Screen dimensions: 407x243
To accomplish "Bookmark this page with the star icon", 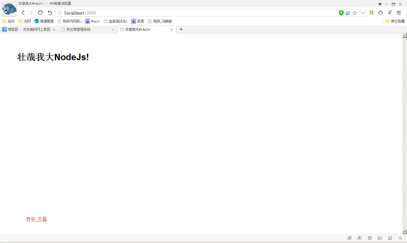I will (355, 13).
